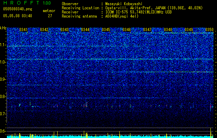Viewport: 217px width, 138px height.
Task: Click the Receiving Location label
Action: [80, 8]
